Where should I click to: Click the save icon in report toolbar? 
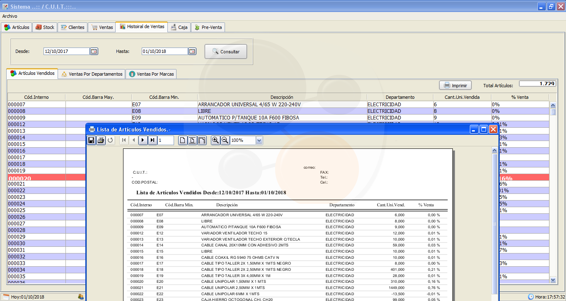tap(92, 141)
